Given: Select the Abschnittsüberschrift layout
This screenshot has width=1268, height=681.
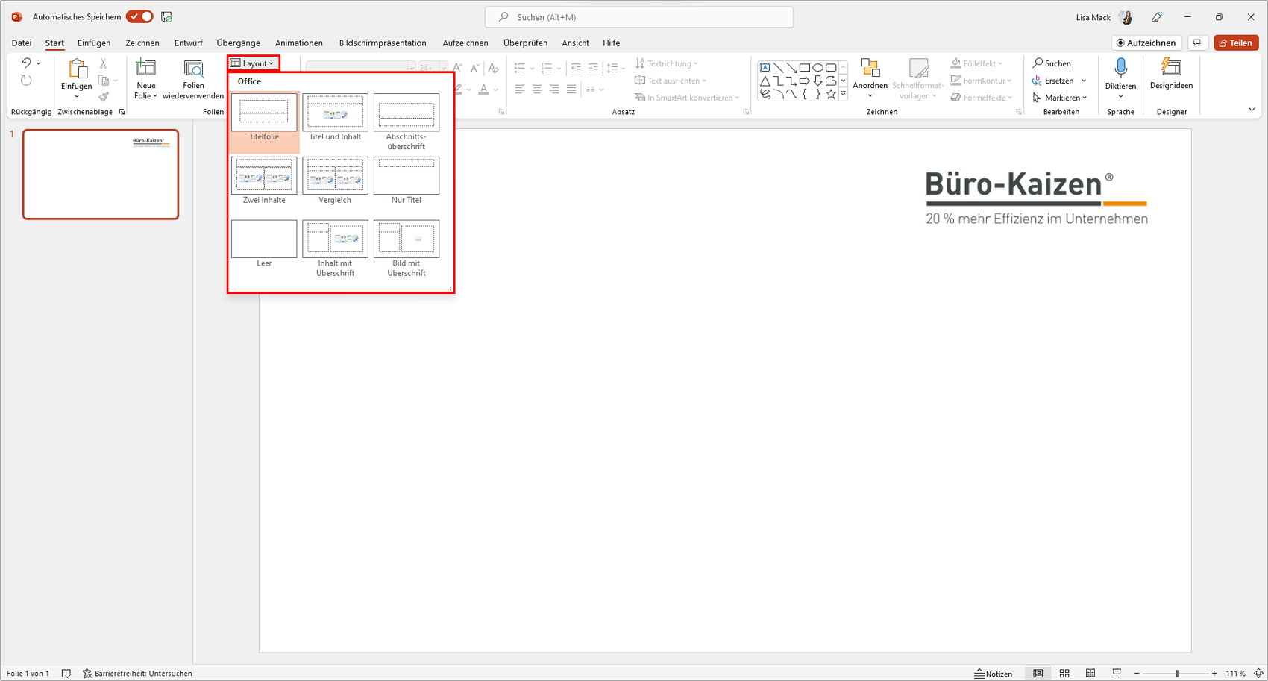Looking at the screenshot, I should tap(407, 122).
